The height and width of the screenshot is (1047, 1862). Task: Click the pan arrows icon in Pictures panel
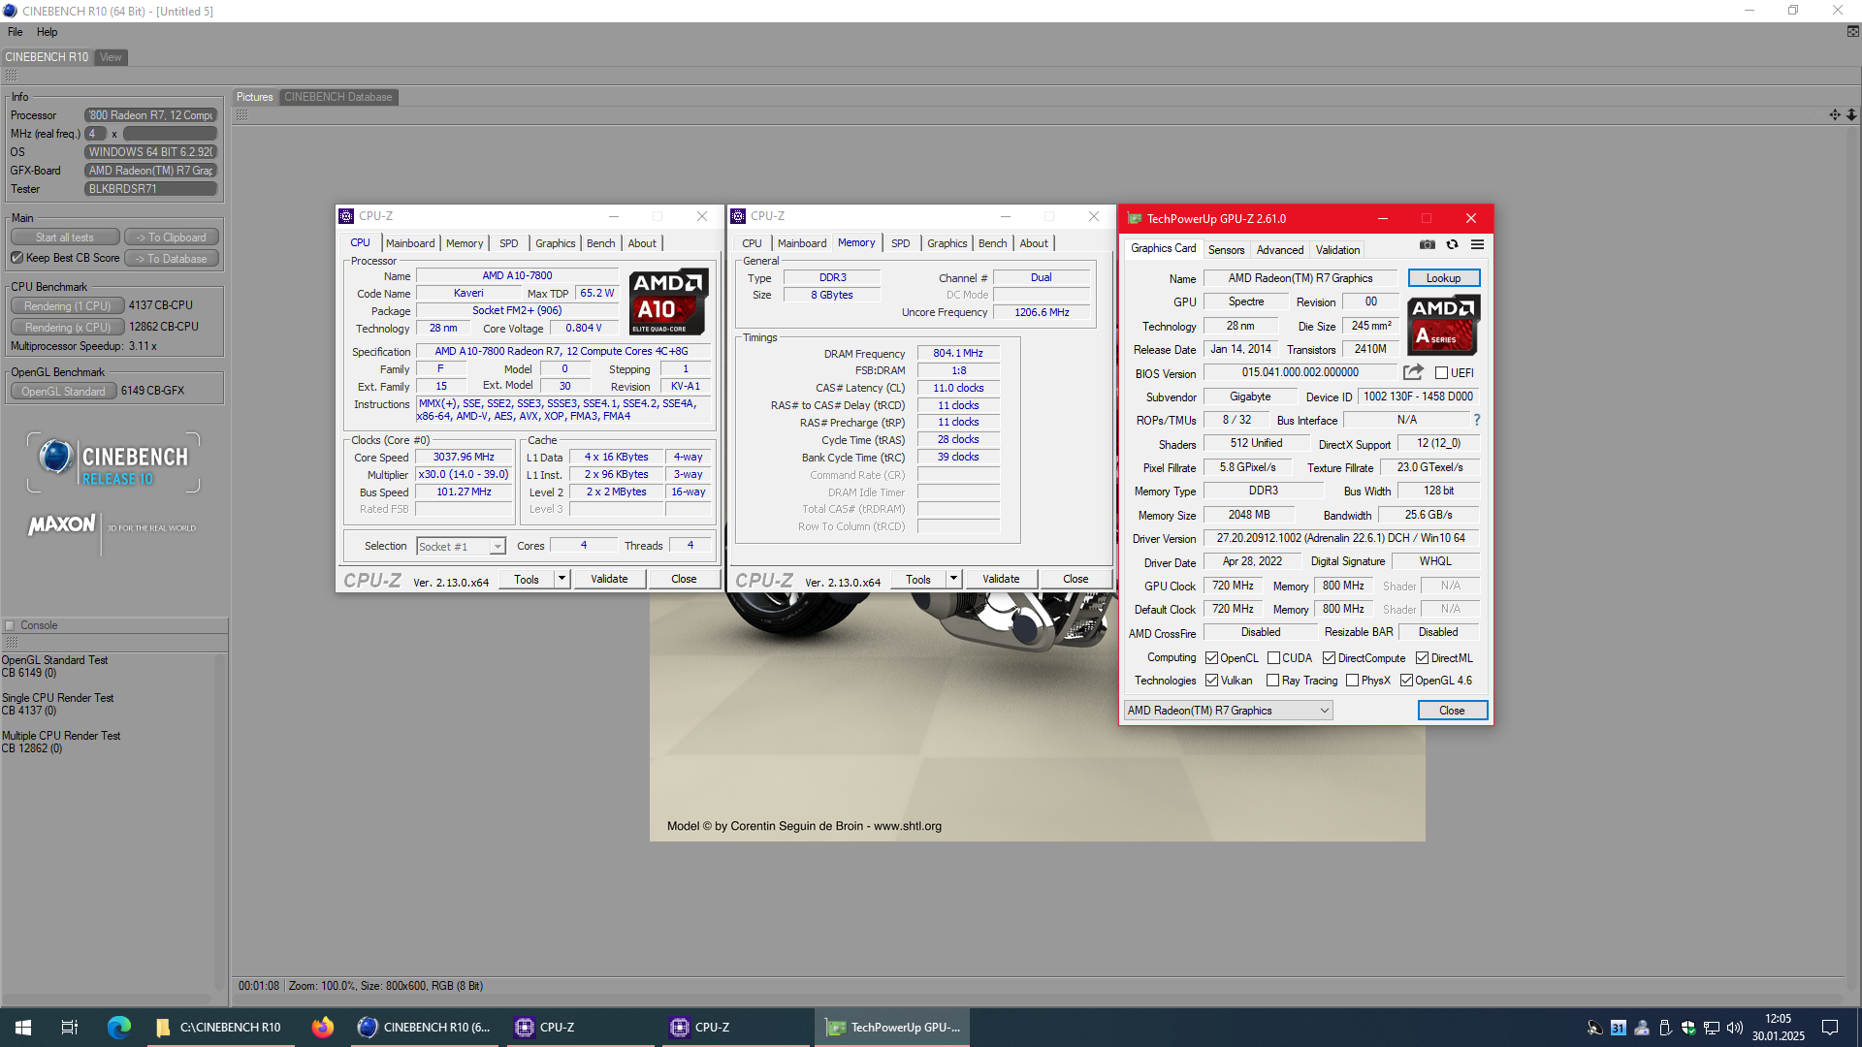[x=1835, y=114]
